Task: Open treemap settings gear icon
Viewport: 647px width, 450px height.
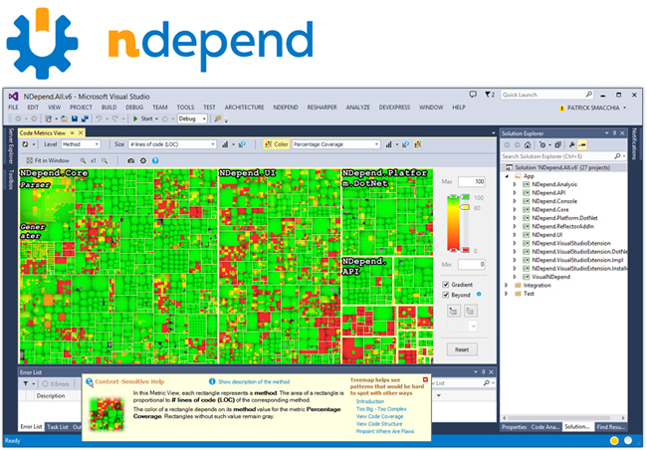Action: (x=143, y=160)
